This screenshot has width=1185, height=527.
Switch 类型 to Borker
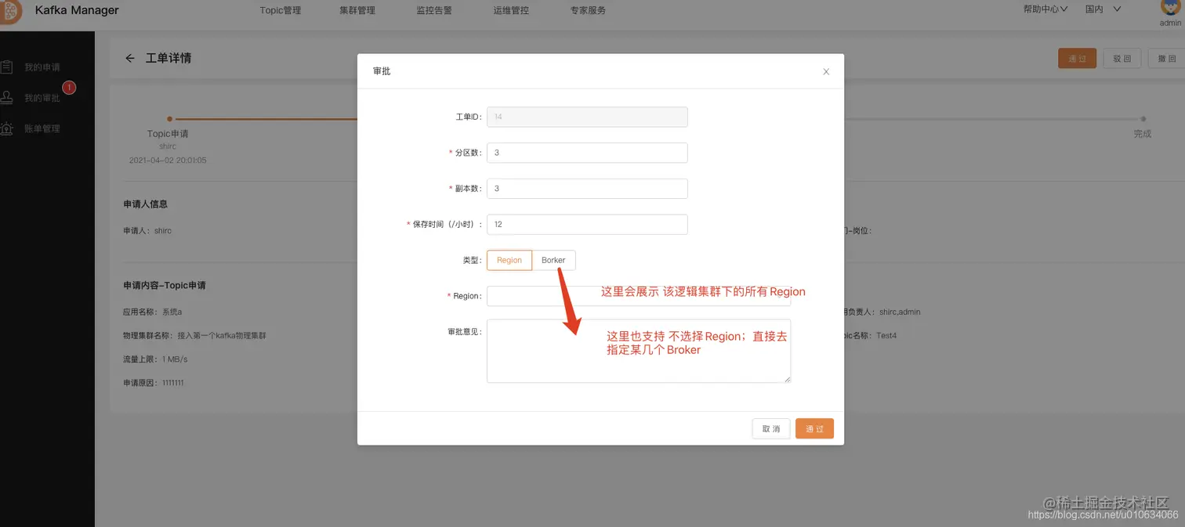click(x=553, y=260)
